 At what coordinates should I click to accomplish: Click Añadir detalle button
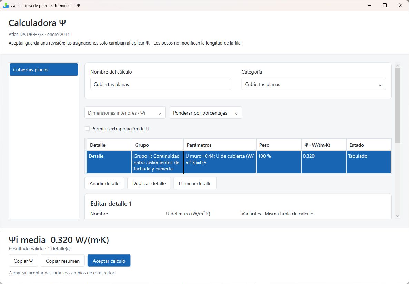[104, 183]
